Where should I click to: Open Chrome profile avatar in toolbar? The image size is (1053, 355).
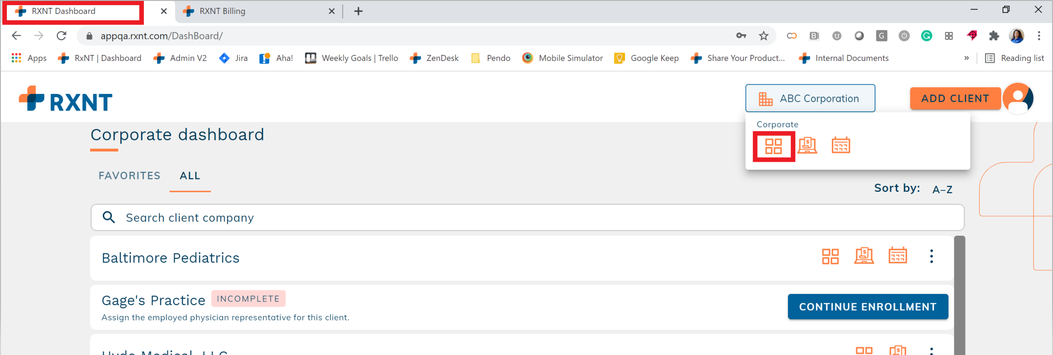[1016, 36]
